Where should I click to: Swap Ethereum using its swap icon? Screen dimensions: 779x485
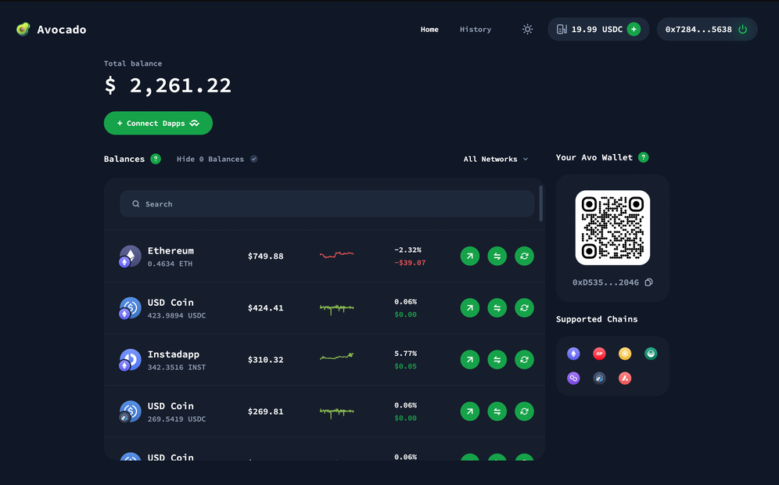click(497, 256)
